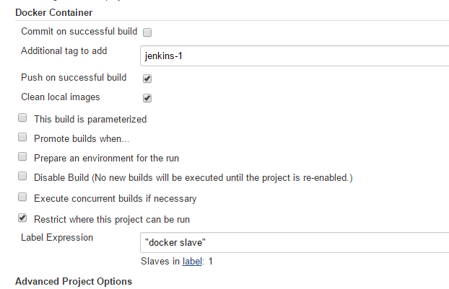Click the Docker Container section heading

[x=54, y=12]
